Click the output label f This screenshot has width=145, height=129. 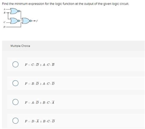(x=37, y=21)
